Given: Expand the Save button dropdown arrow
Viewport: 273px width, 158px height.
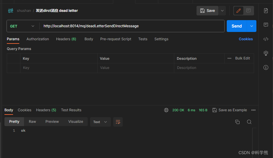Looking at the screenshot, I should click(222, 11).
